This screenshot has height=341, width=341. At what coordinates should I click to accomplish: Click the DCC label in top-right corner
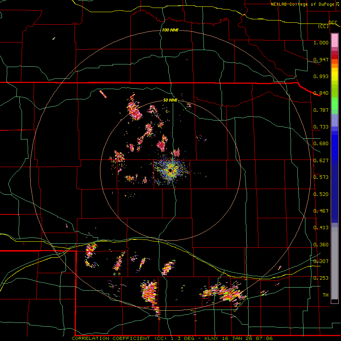coord(333,22)
